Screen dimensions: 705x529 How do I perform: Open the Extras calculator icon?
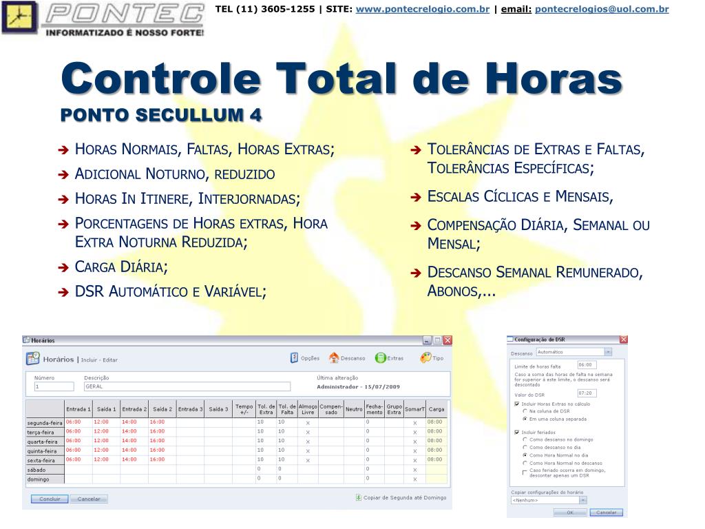point(380,358)
